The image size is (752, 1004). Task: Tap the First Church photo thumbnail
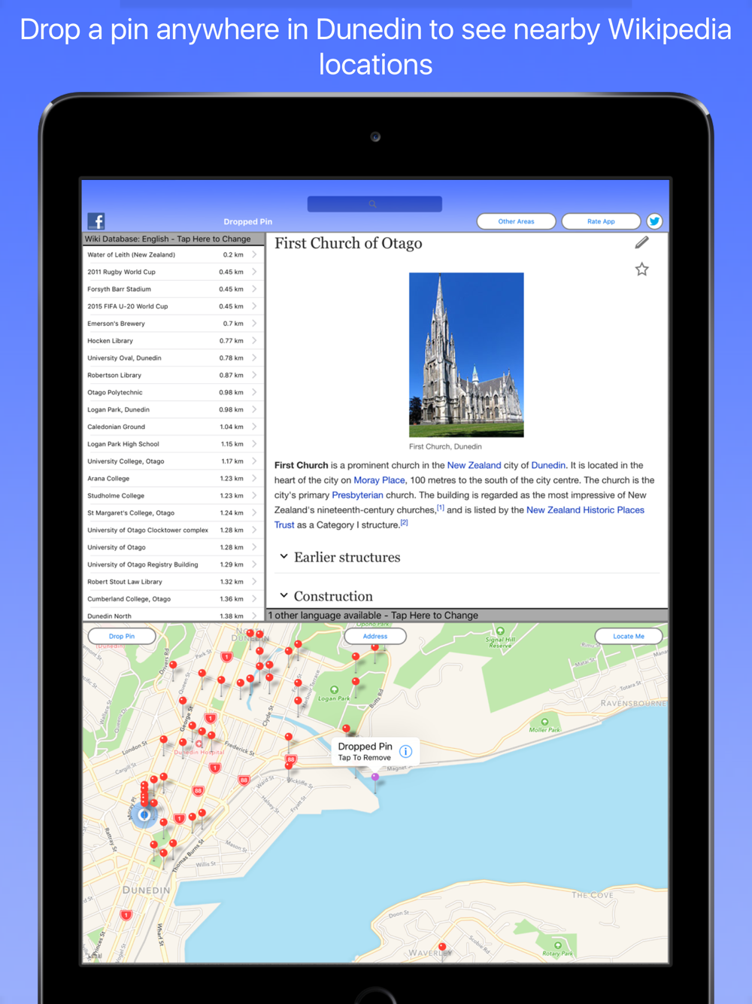466,354
